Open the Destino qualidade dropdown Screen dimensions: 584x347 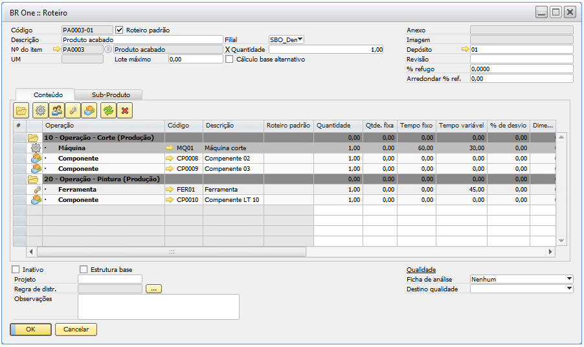(x=569, y=289)
